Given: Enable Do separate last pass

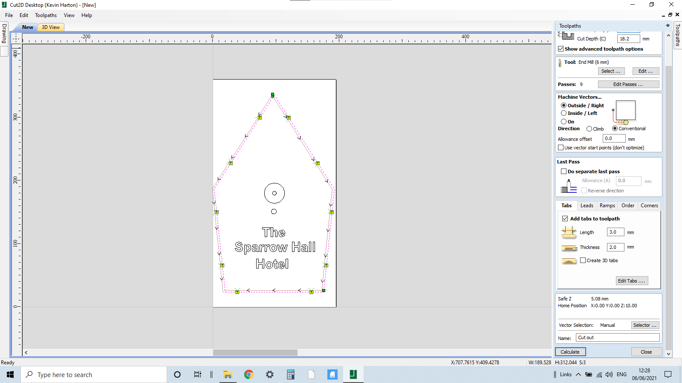Looking at the screenshot, I should point(564,171).
